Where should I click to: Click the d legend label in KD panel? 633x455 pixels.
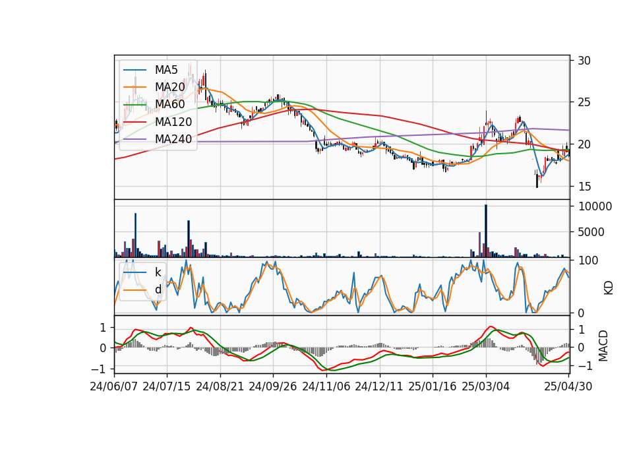[158, 289]
